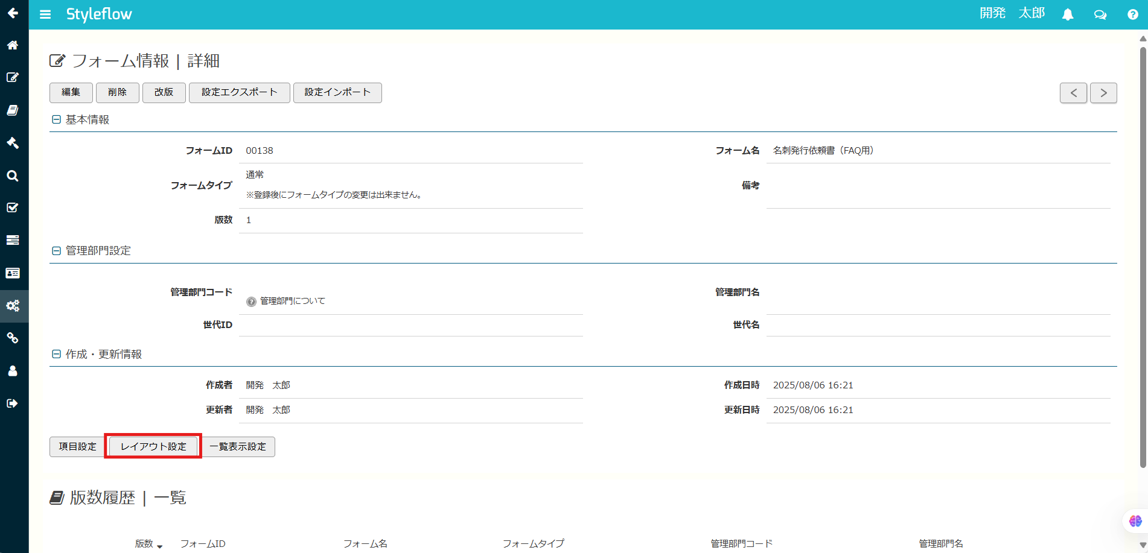Open the help question mark icon
Image resolution: width=1148 pixels, height=553 pixels.
click(x=1132, y=14)
